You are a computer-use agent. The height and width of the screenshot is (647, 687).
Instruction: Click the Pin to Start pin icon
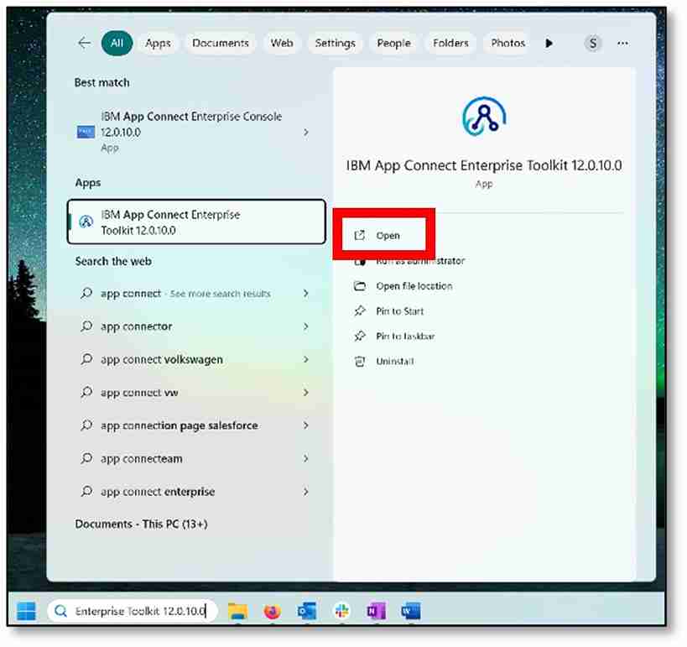click(x=360, y=311)
